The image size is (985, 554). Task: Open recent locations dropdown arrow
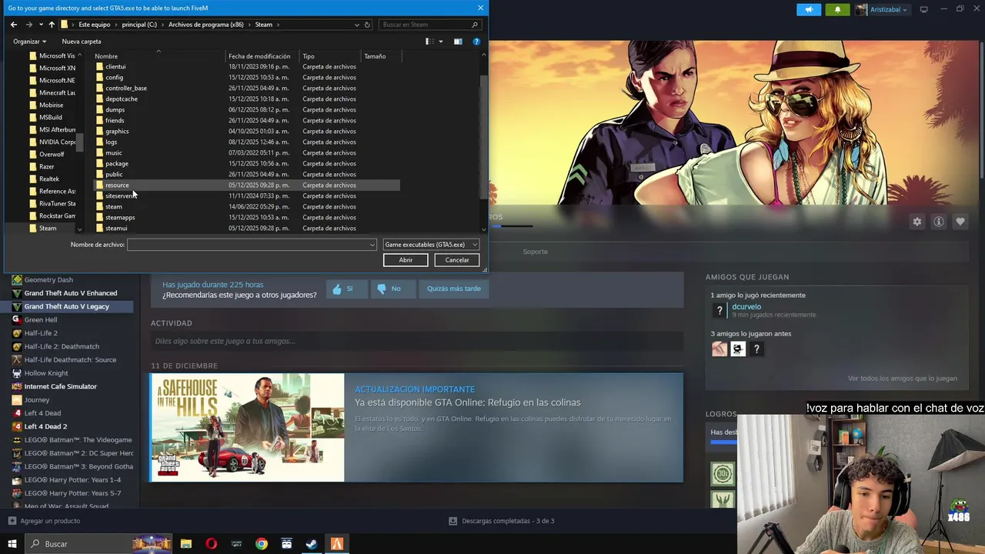point(40,25)
